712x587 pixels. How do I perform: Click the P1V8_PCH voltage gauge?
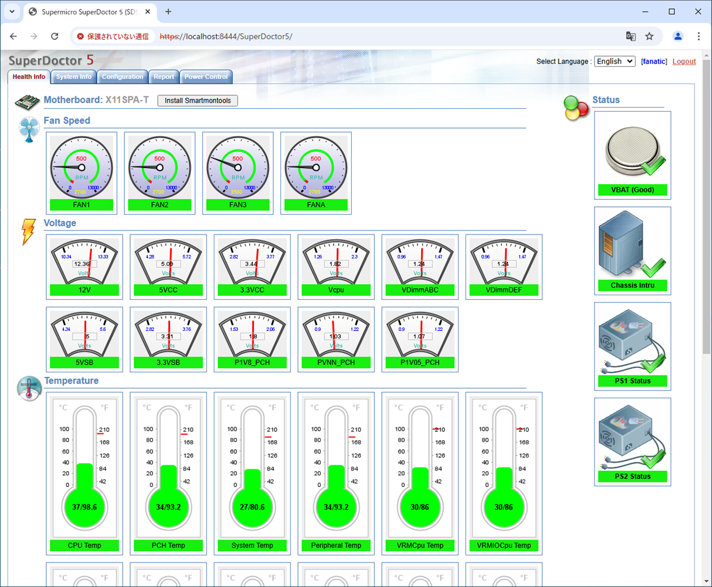coord(252,339)
